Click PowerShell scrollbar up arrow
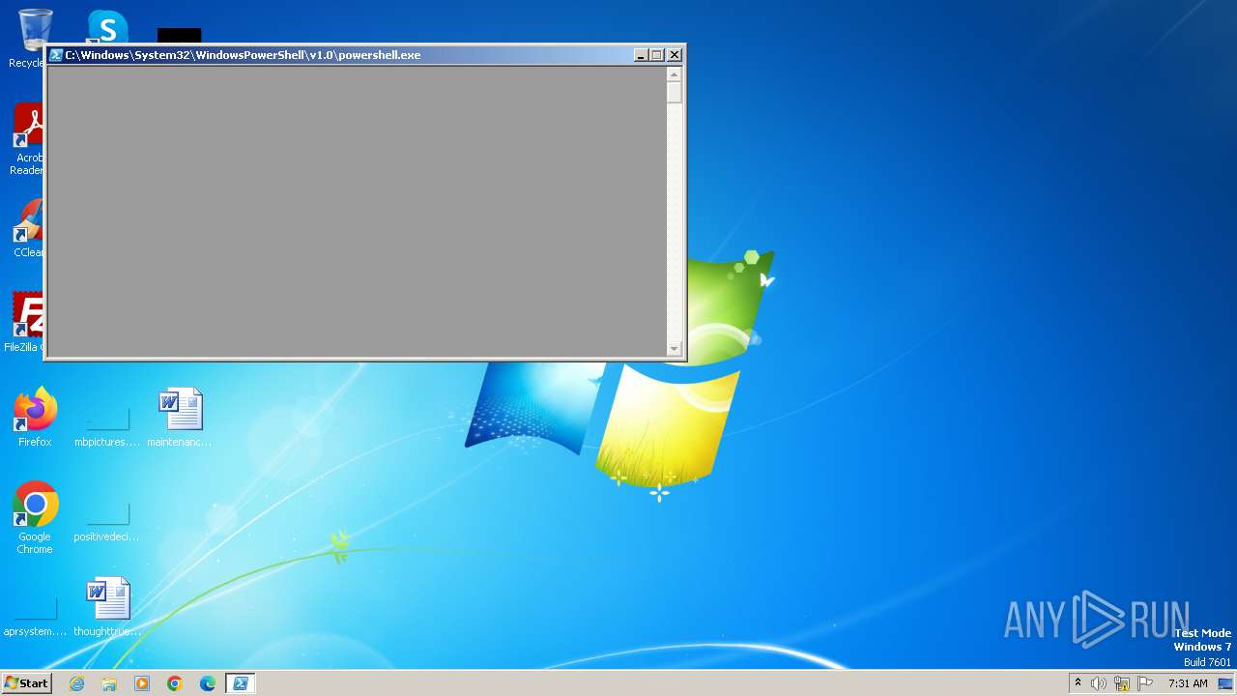 tap(675, 74)
